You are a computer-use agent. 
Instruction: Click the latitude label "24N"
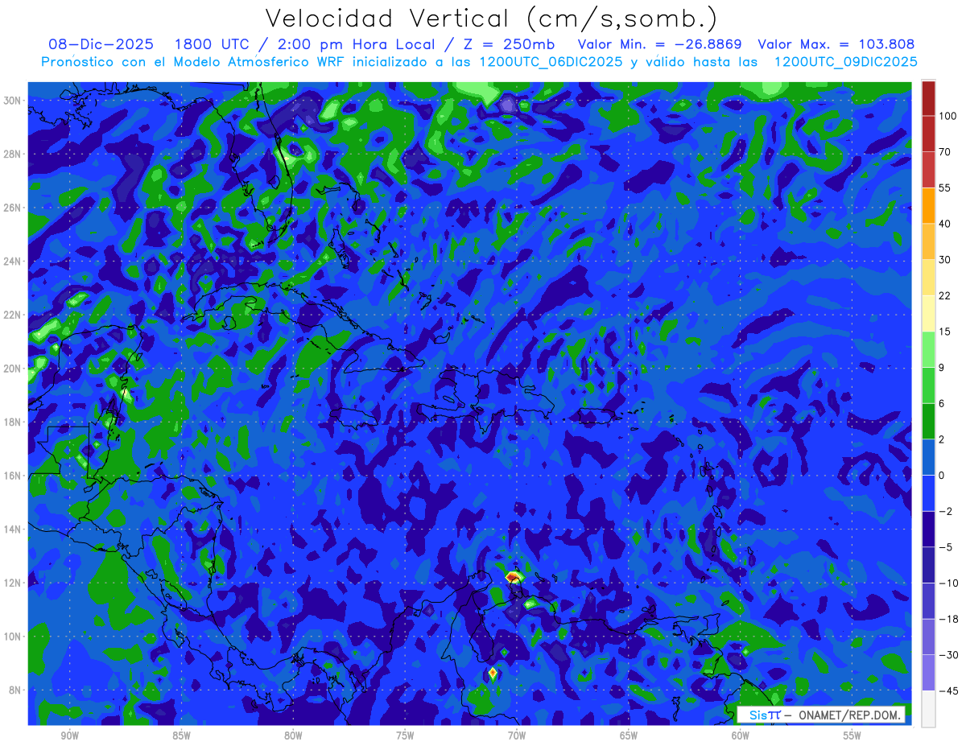pos(14,262)
